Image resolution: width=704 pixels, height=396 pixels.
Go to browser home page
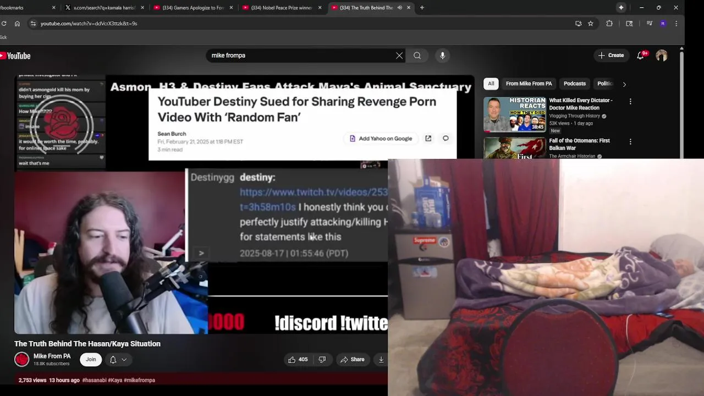(x=17, y=24)
